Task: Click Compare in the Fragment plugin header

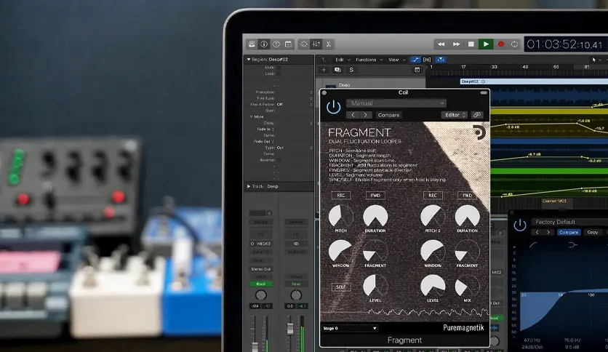Action: point(388,115)
